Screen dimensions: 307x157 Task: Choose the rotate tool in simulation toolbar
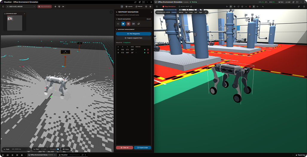(239, 7)
